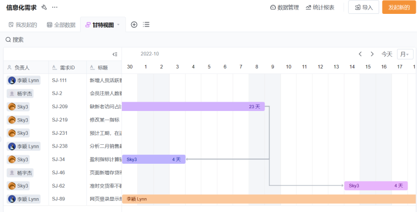Go to previous period with left chevron
Screen dimensions: 417x212
[x=360, y=54]
